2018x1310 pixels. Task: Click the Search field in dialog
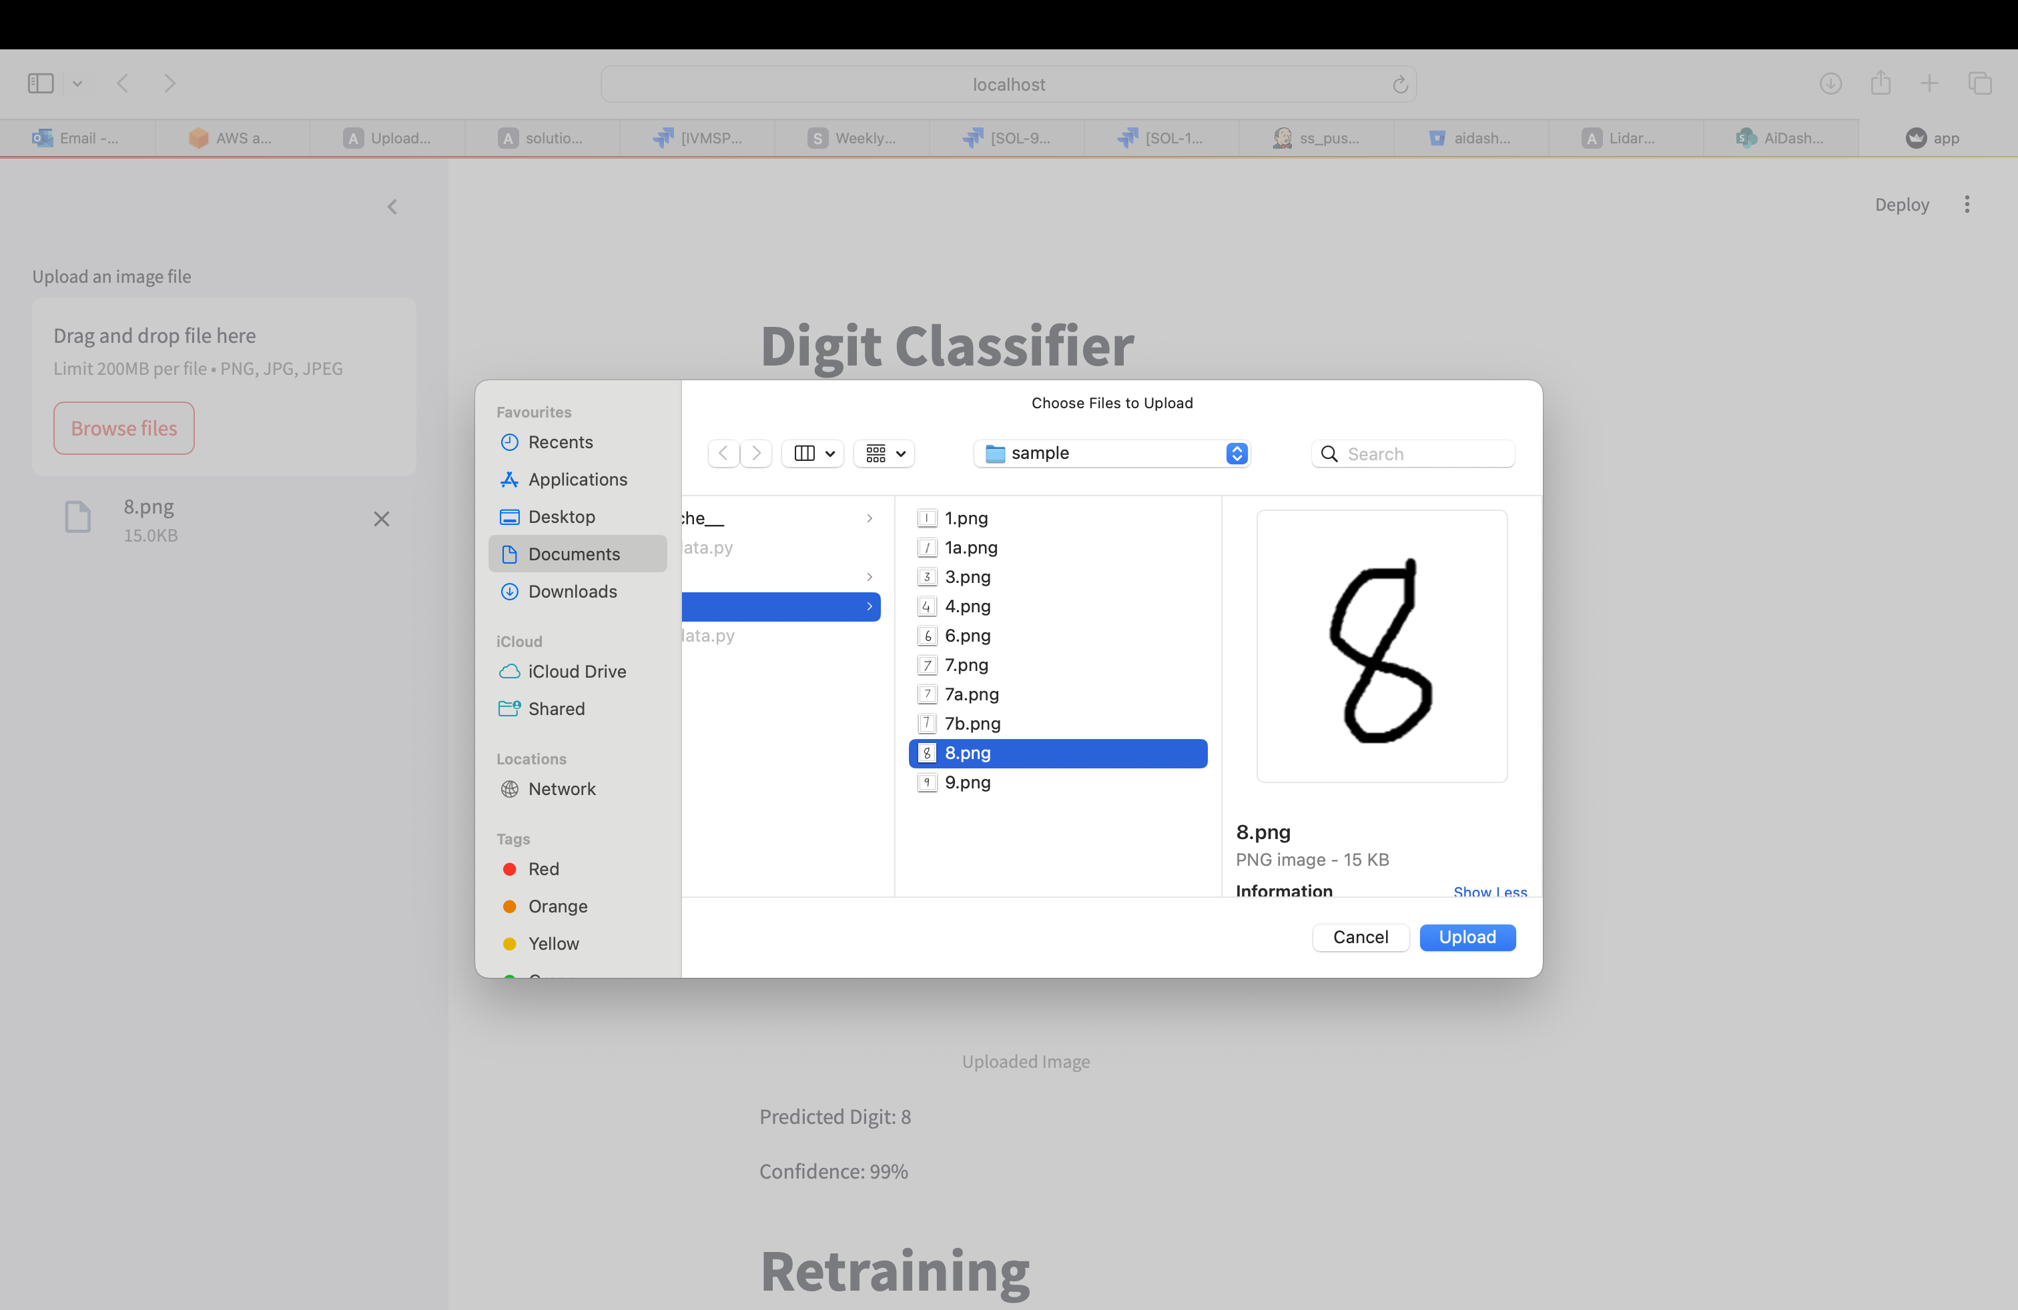[1425, 454]
